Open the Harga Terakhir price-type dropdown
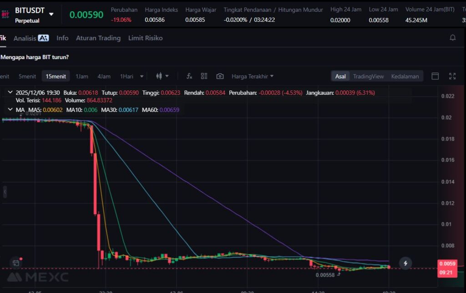The height and width of the screenshot is (293, 466). 253,76
